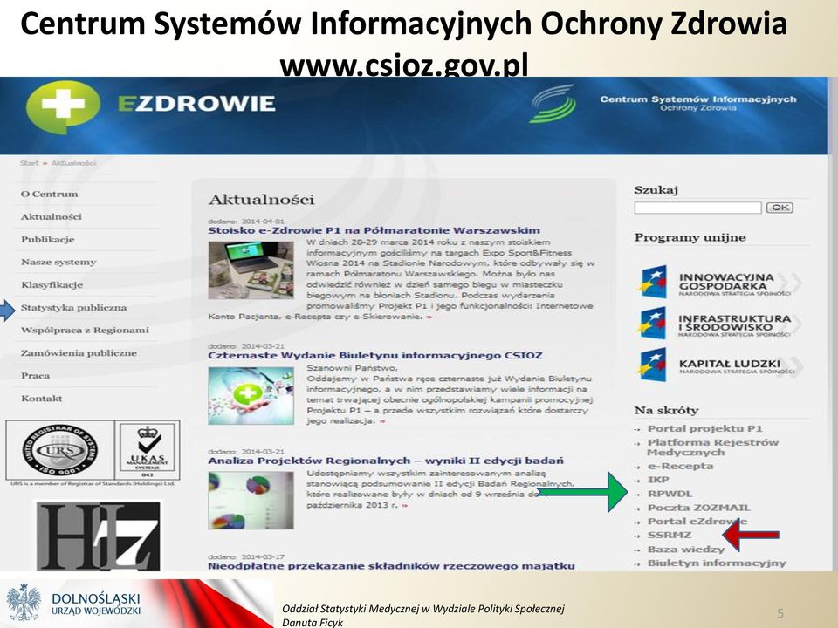This screenshot has height=628, width=838.
Task: Click the CSIOZ green swirl logo
Action: tap(553, 104)
